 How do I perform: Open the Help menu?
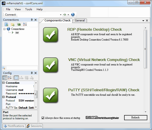(x=40, y=9)
